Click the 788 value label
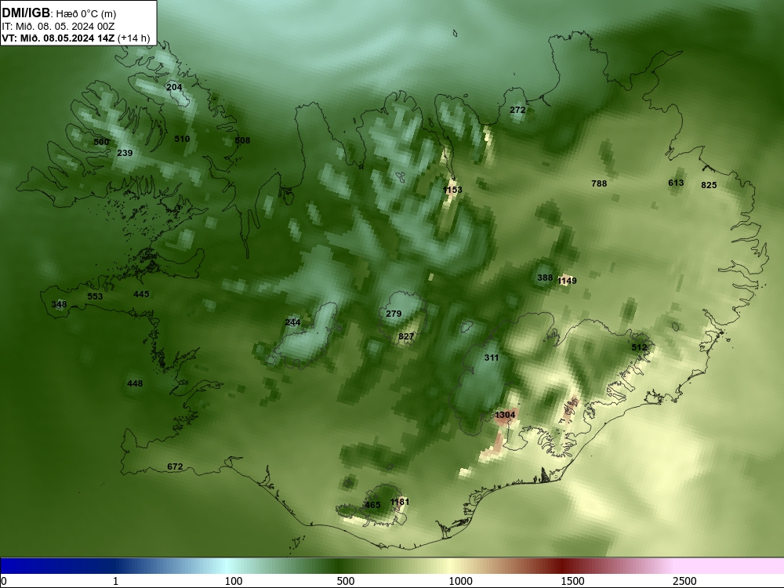The image size is (784, 588). [x=599, y=183]
